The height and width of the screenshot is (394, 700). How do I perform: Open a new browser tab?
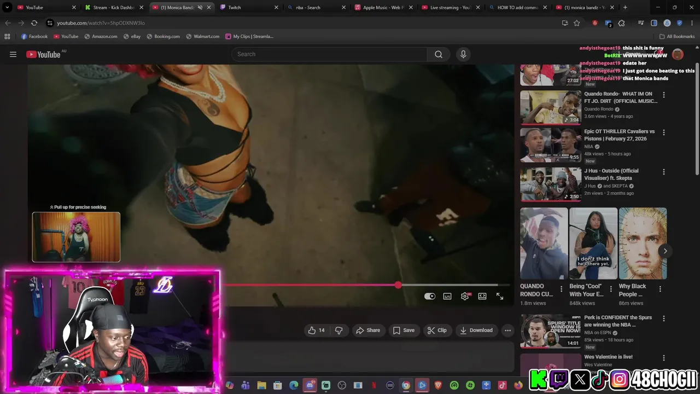click(625, 8)
